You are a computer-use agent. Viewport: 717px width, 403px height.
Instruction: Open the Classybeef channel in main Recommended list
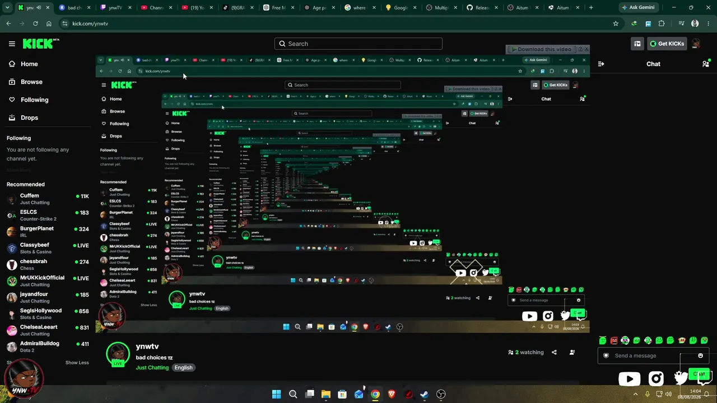click(48, 248)
